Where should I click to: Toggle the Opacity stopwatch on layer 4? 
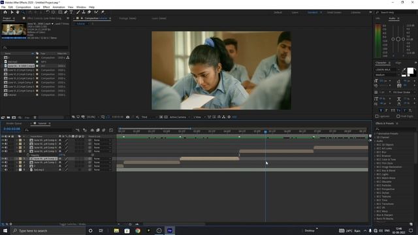point(28,155)
